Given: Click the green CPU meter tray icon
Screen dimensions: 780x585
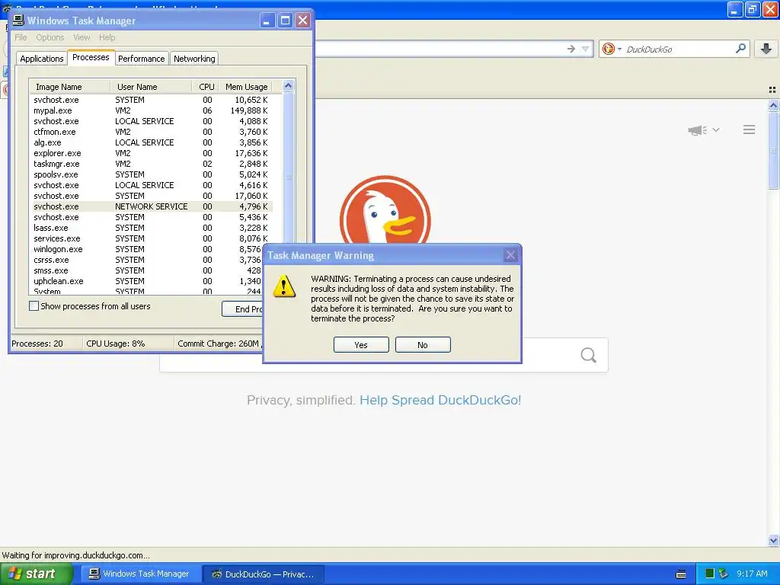Looking at the screenshot, I should point(710,574).
